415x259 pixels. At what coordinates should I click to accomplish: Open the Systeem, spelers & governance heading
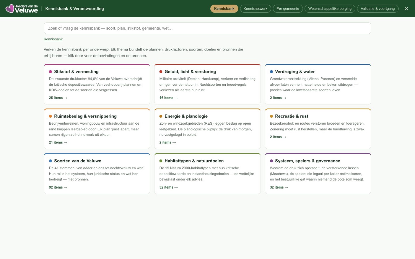tap(307, 161)
